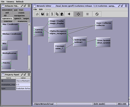Select the crosshair move tool
Viewport: 130px width, 107px height.
tap(78, 14)
